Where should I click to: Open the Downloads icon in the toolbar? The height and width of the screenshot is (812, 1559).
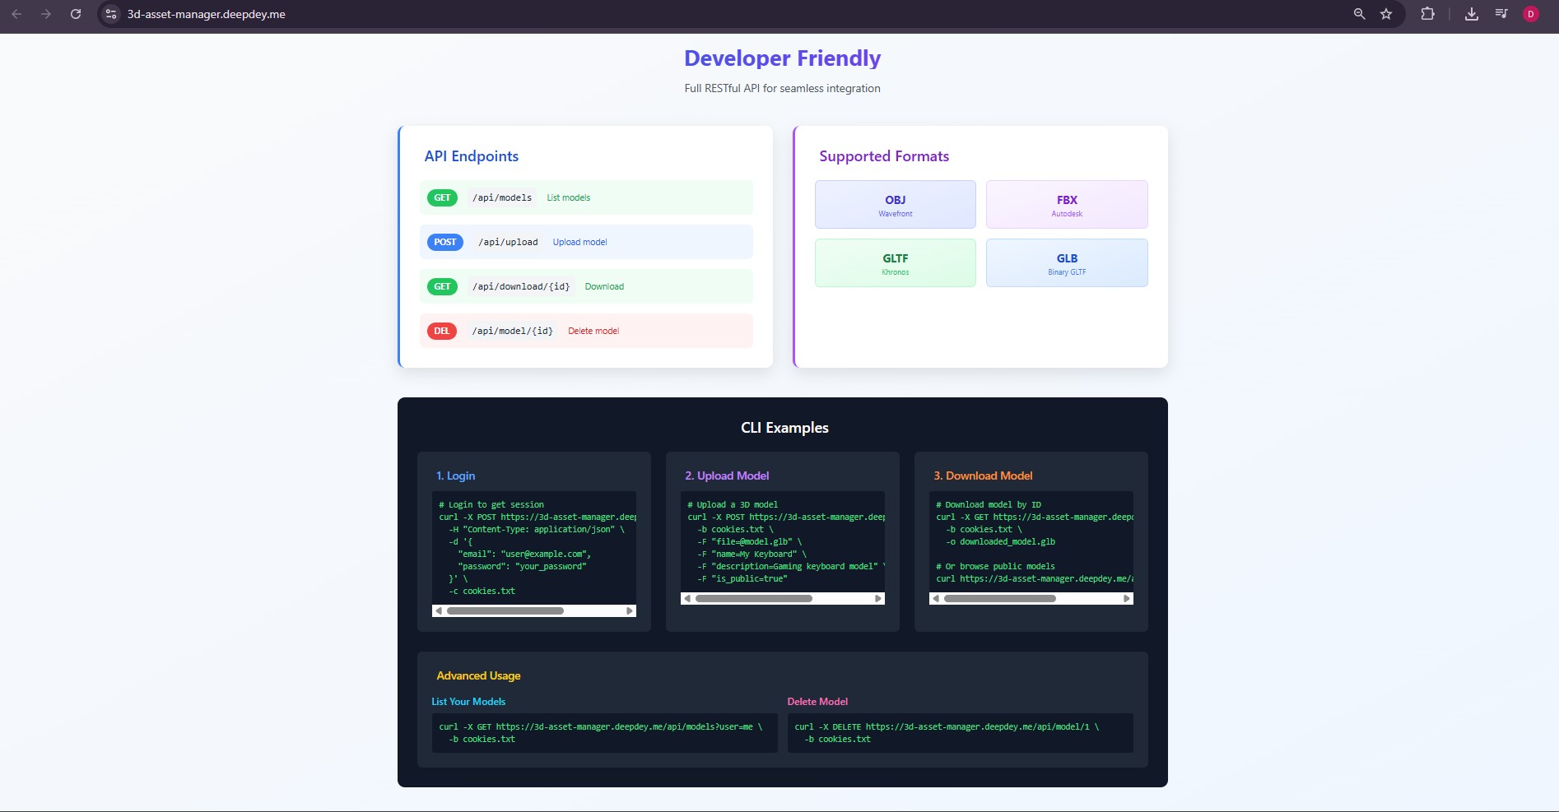1473,14
